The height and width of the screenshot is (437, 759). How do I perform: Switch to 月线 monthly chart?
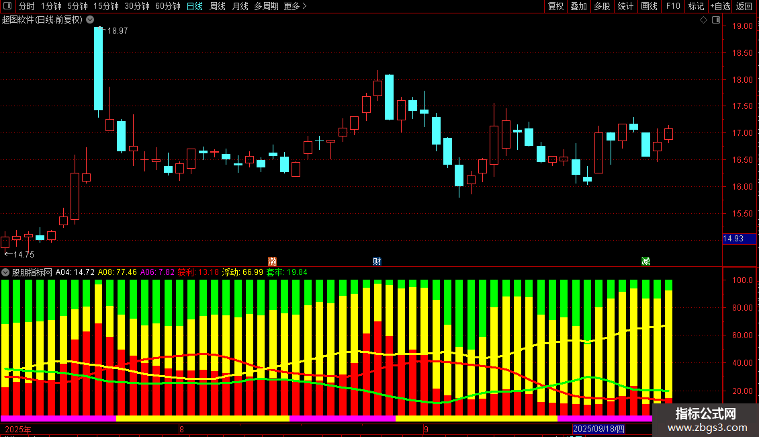[240, 6]
